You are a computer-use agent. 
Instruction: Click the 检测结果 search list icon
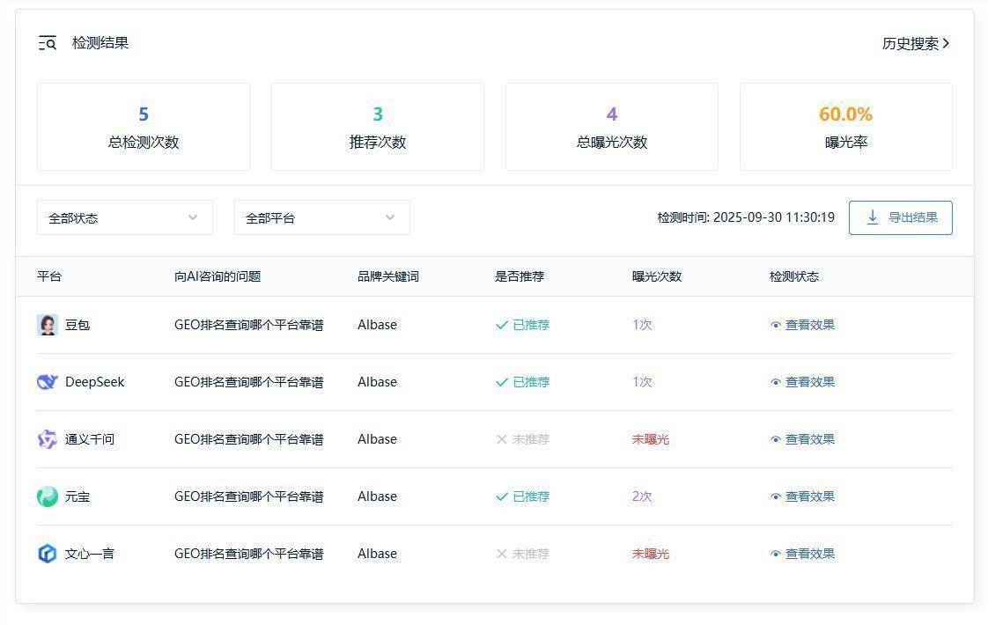click(x=48, y=43)
